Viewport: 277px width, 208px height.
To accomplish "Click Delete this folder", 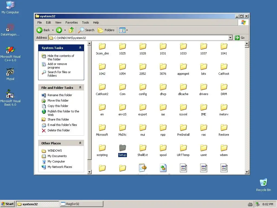I will 59,130.
